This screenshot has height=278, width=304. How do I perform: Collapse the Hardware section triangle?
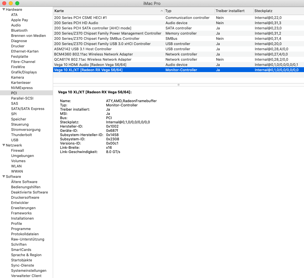(x=4, y=9)
